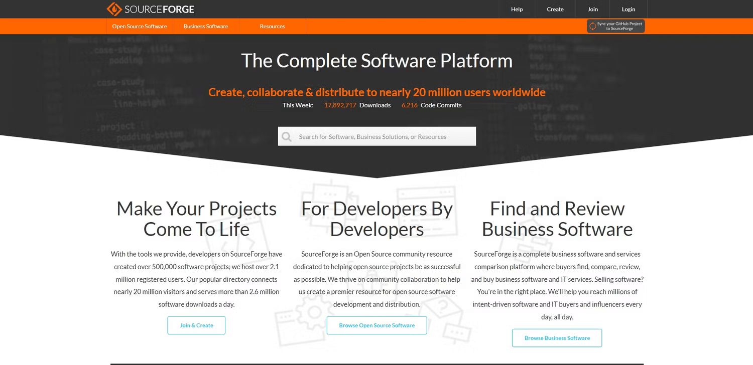This screenshot has height=365, width=753.
Task: Expand the Business Software menu
Action: [x=206, y=26]
